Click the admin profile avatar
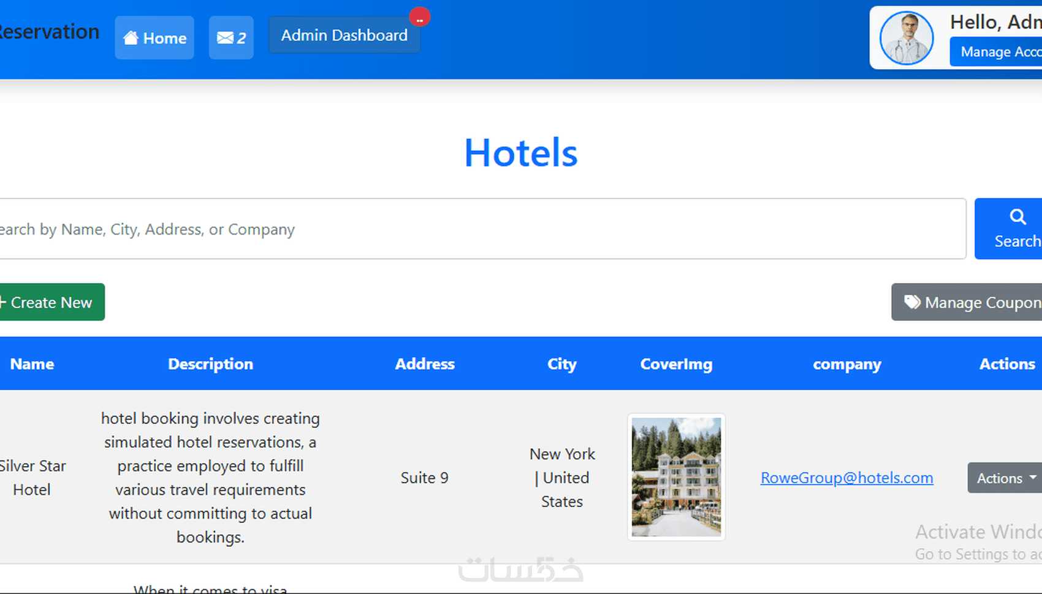 pyautogui.click(x=907, y=38)
